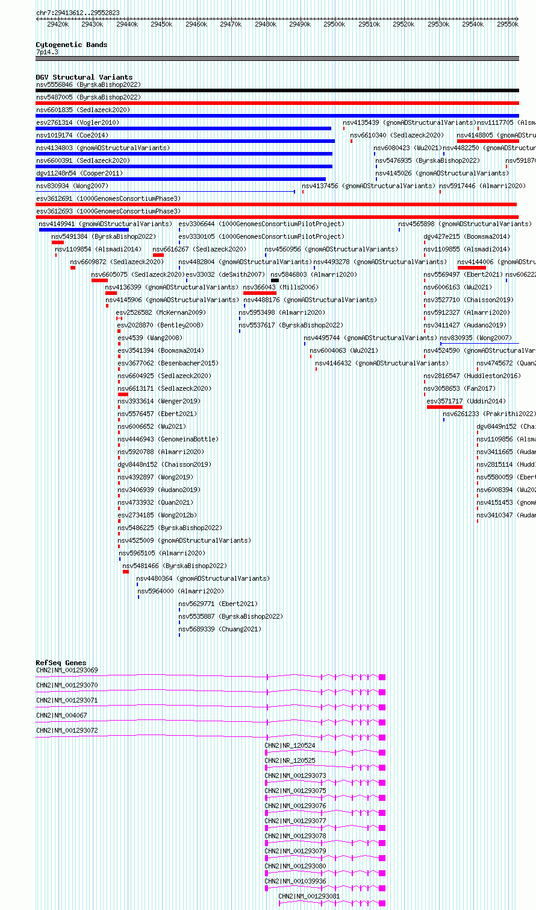Select chr7:29413612..29552823 region header

[x=78, y=13]
